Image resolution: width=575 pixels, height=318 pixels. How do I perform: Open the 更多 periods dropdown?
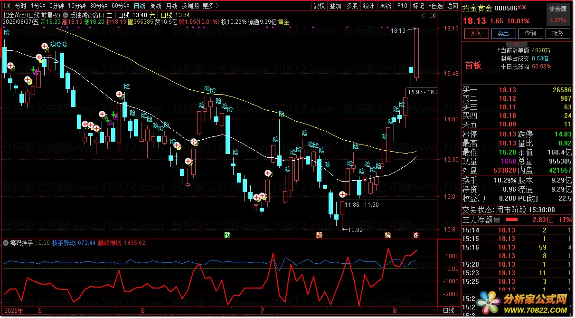pos(210,6)
